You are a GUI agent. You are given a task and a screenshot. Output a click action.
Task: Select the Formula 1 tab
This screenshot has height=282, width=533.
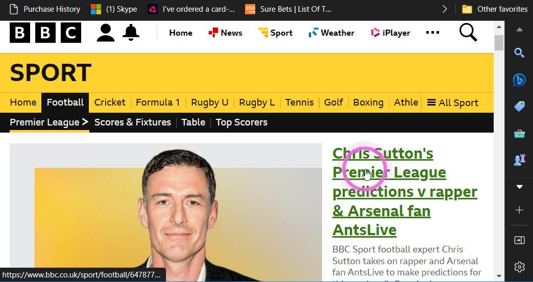point(158,102)
